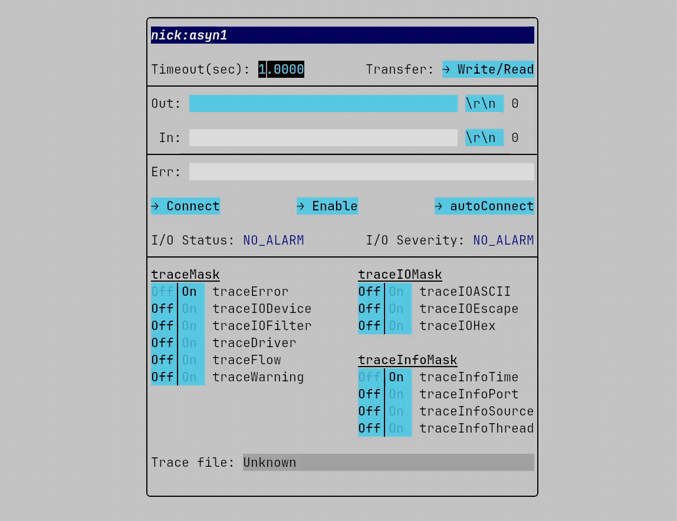
Task: Turn On traceIODevice
Action: 191,309
